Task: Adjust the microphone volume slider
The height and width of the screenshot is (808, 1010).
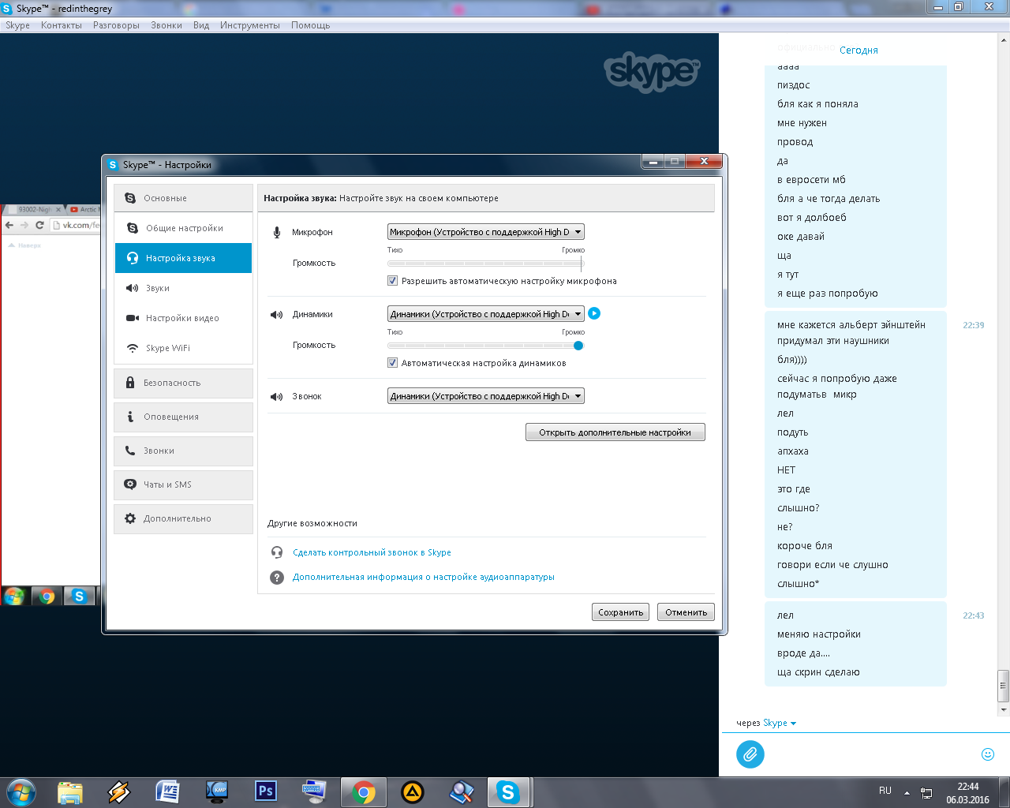Action: point(486,264)
